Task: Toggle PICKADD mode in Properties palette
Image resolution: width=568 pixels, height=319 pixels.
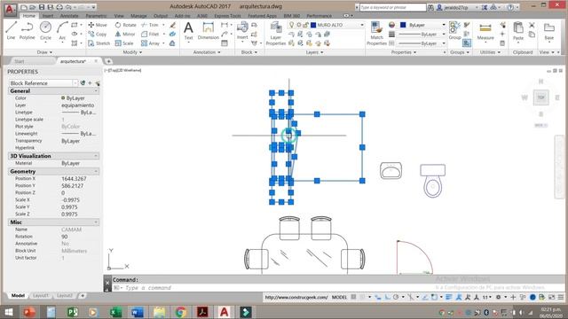Action: pos(83,83)
